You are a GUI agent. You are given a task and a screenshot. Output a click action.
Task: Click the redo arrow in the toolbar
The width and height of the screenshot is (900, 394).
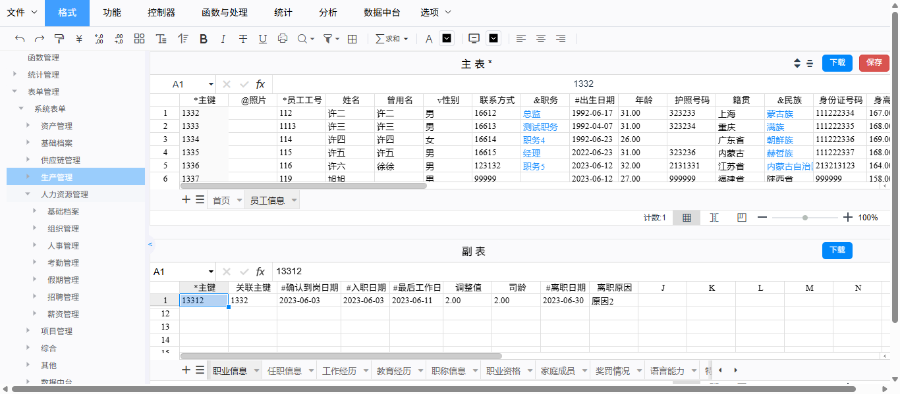tap(40, 39)
